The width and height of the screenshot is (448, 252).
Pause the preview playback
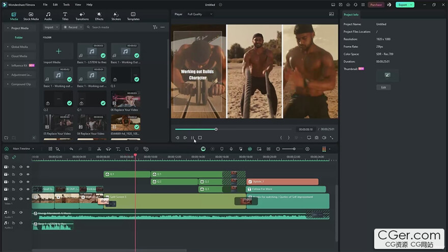(192, 138)
